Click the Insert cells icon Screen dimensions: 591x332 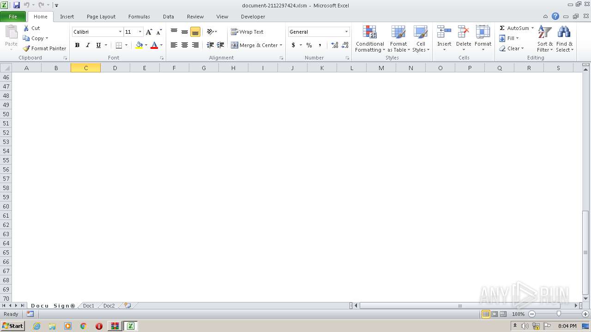444,32
